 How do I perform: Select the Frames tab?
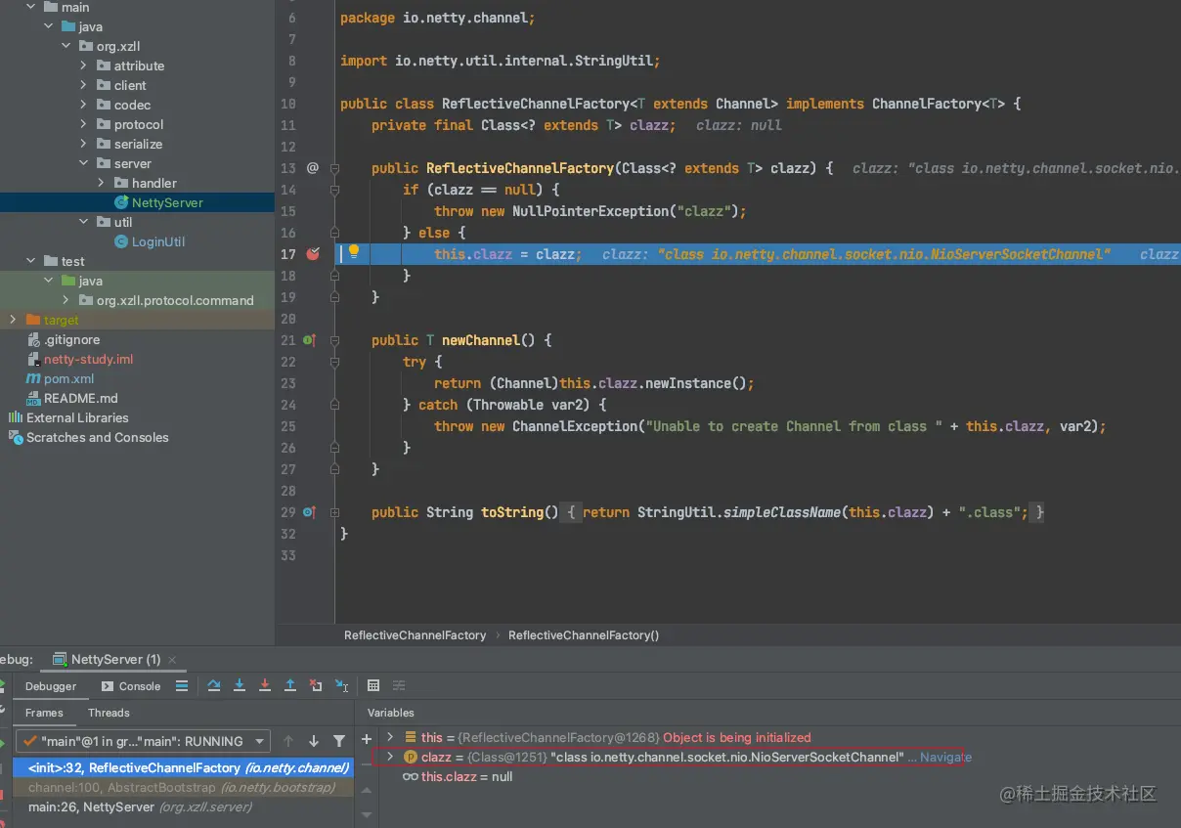point(44,713)
